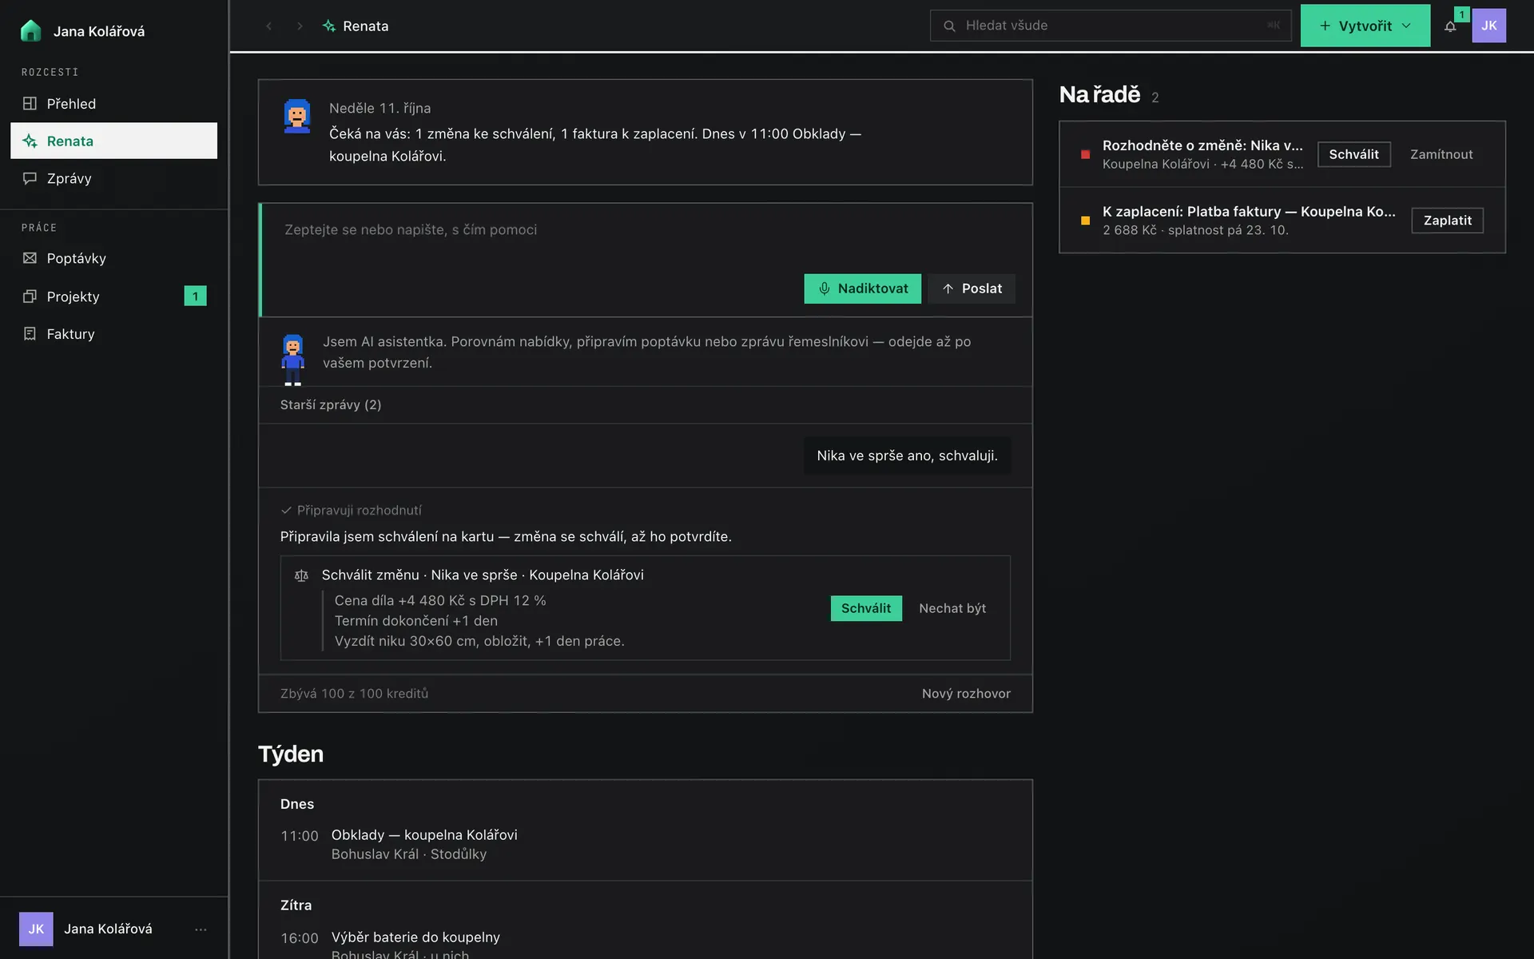Open Zprávy in the sidebar
This screenshot has height=959, width=1534.
[113, 178]
